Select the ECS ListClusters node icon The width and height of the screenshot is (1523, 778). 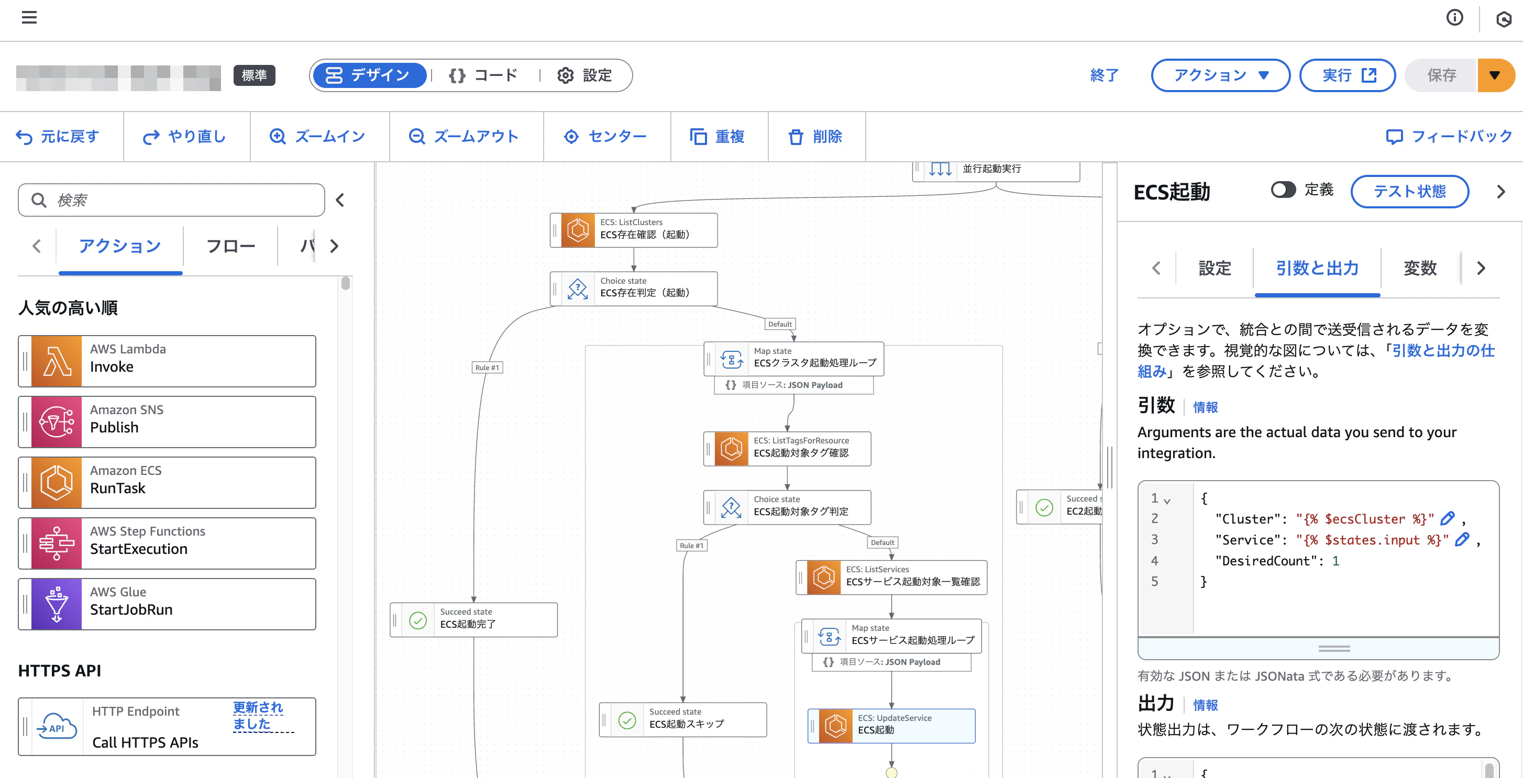578,230
